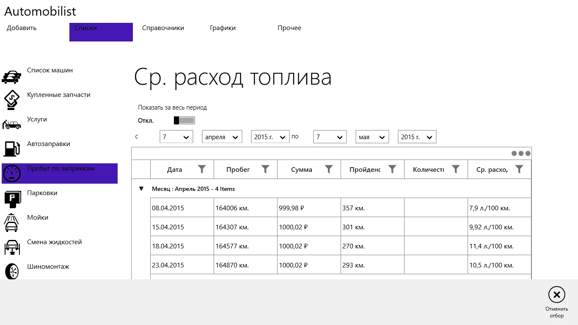Toggle Показать за весь период switch
Viewport: 578px width, 325px height.
pyautogui.click(x=184, y=121)
